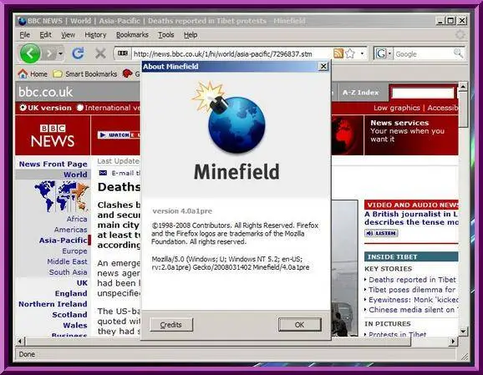Open the Help menu
The width and height of the screenshot is (483, 375).
(191, 35)
